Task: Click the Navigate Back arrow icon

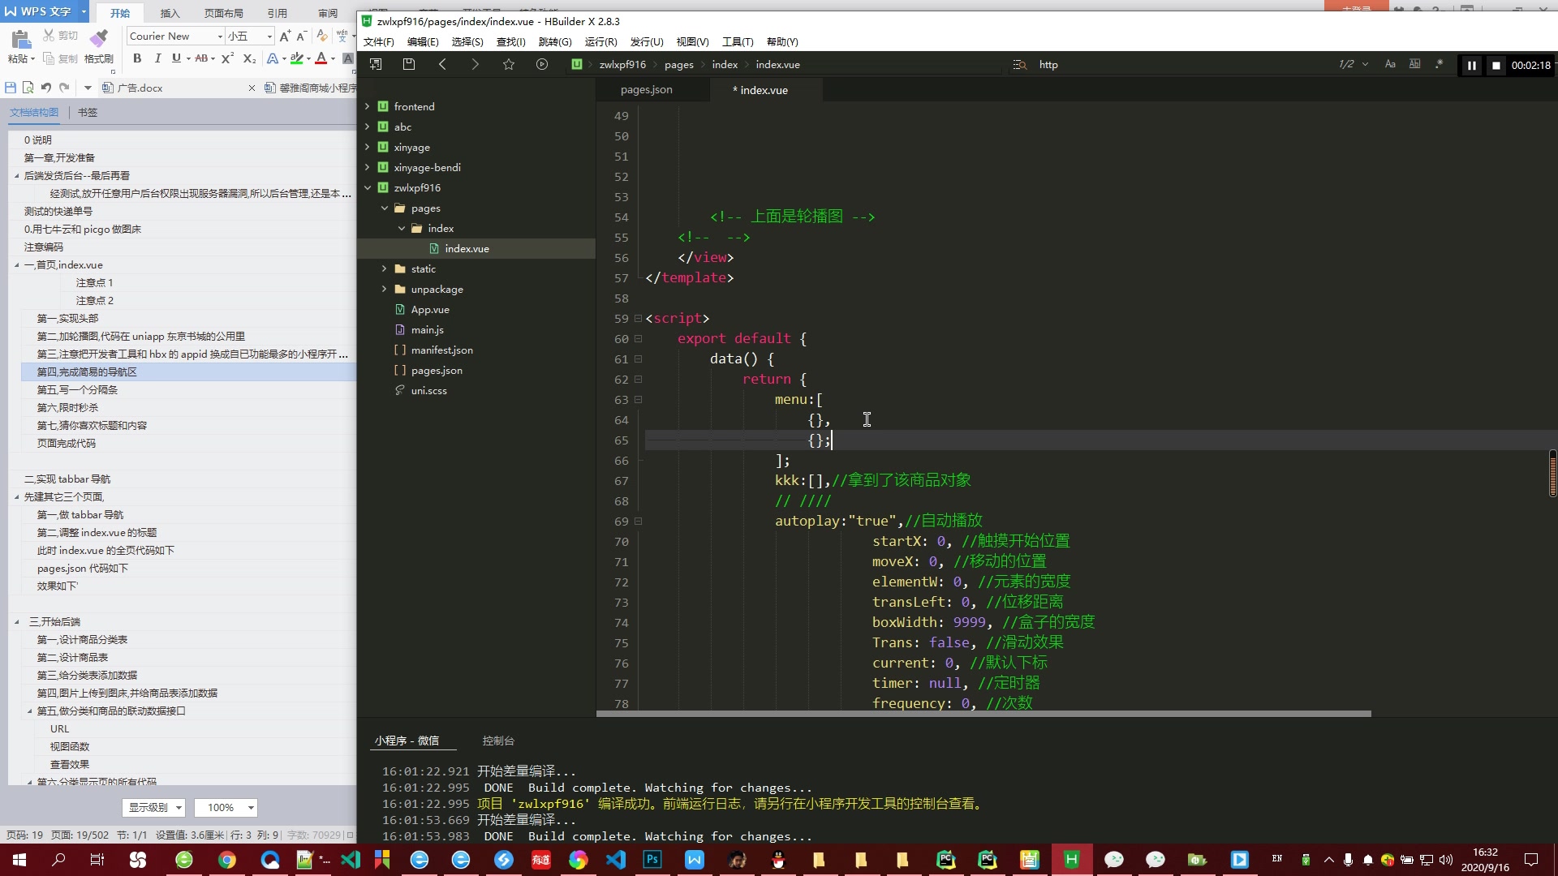Action: pyautogui.click(x=442, y=64)
